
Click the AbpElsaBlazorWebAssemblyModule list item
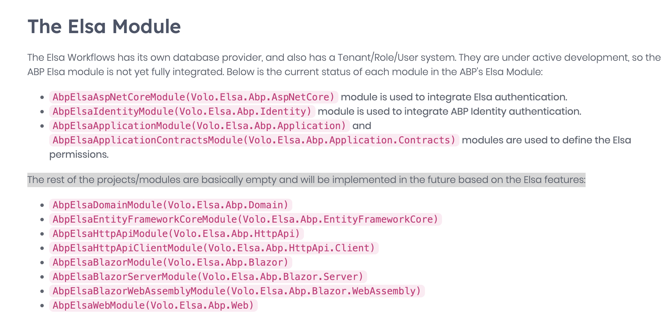coord(237,291)
